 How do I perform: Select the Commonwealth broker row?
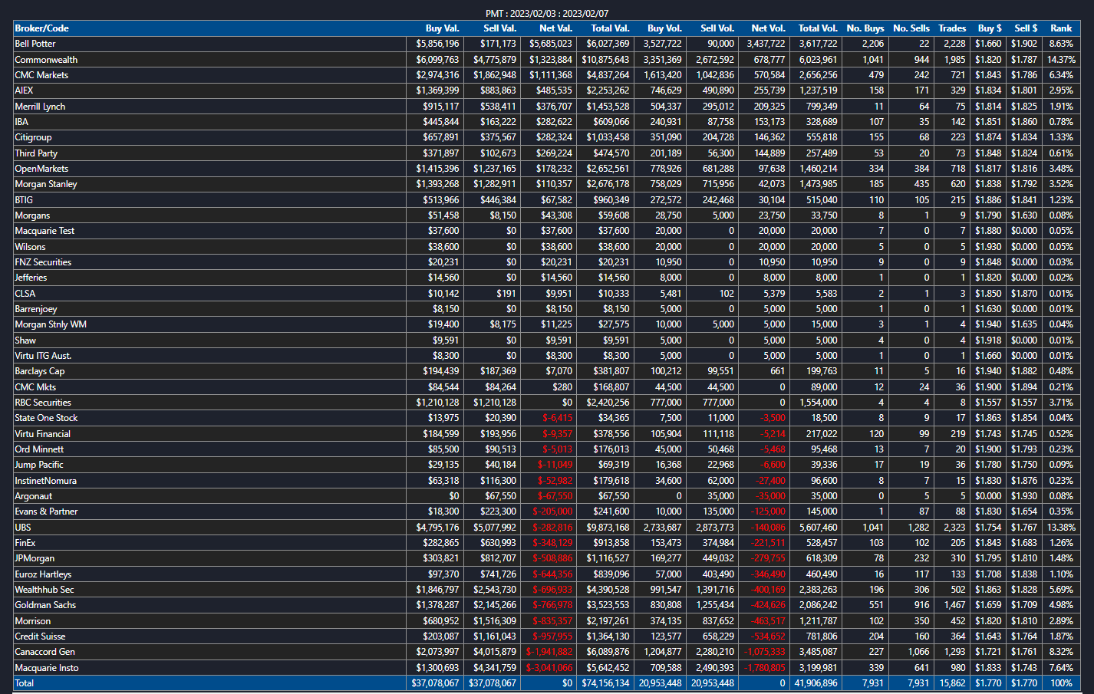[x=547, y=60]
